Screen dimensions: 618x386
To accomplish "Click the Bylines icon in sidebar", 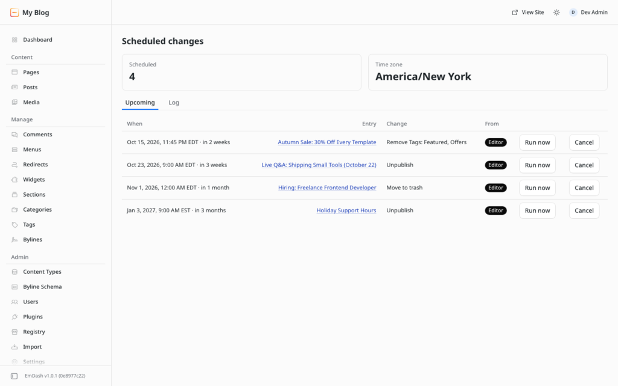I will (14, 239).
